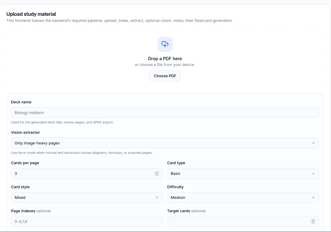Image resolution: width=331 pixels, height=232 pixels.
Task: Click the Difficulty chevron icon
Action: pos(313,197)
